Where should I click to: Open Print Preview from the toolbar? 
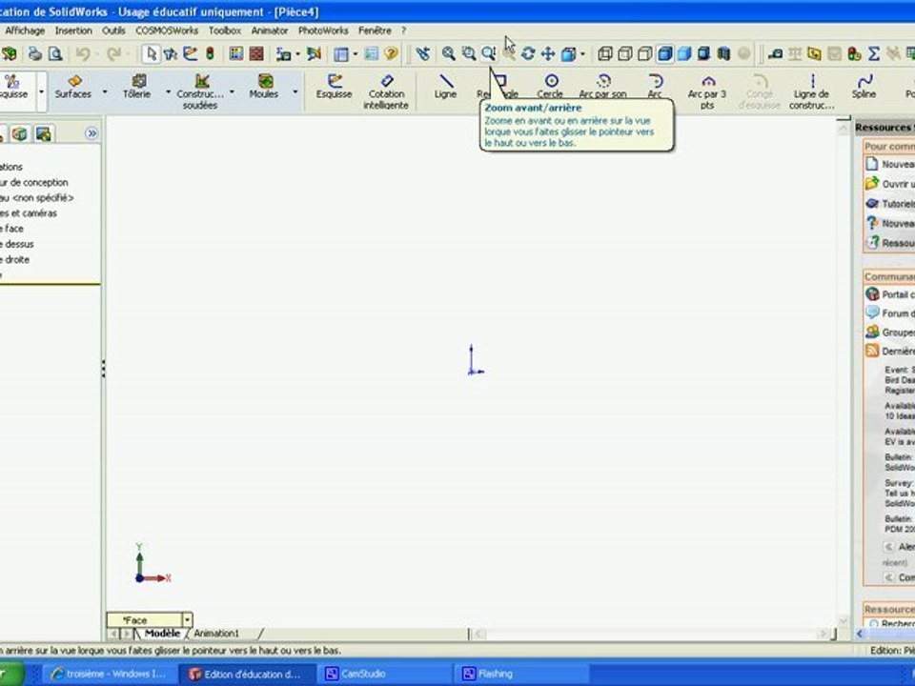point(55,54)
